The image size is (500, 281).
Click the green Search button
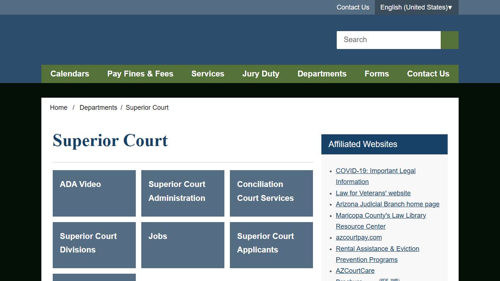click(x=449, y=40)
